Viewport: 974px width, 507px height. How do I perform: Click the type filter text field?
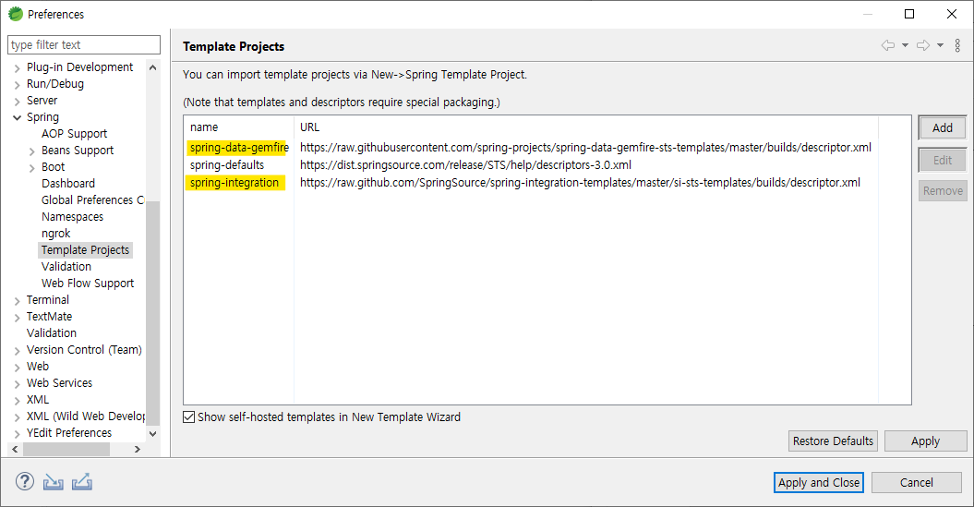tap(84, 44)
